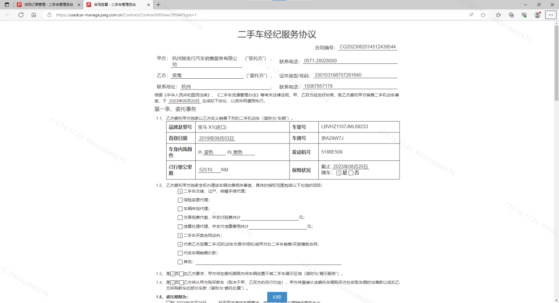
Task: Restore down the browser window
Action: 539,5
